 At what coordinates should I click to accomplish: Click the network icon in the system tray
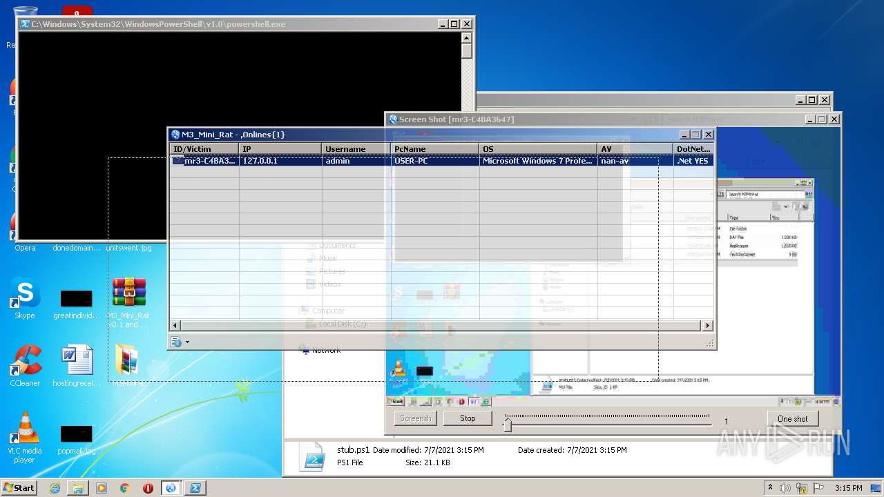tap(802, 488)
